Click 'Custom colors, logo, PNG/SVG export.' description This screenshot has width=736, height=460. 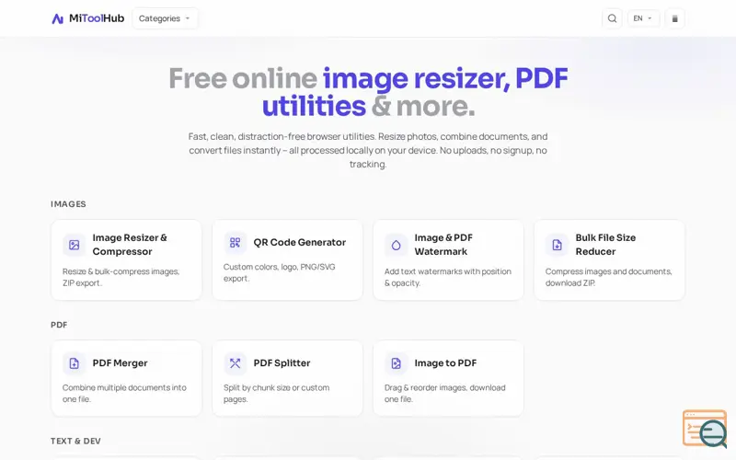click(x=280, y=272)
